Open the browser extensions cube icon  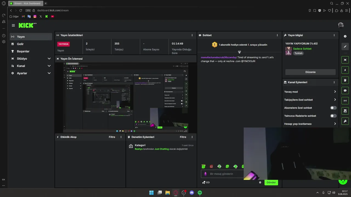tap(336, 10)
